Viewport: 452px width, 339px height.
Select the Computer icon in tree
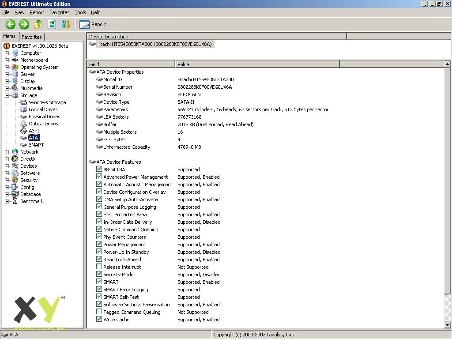tap(15, 53)
